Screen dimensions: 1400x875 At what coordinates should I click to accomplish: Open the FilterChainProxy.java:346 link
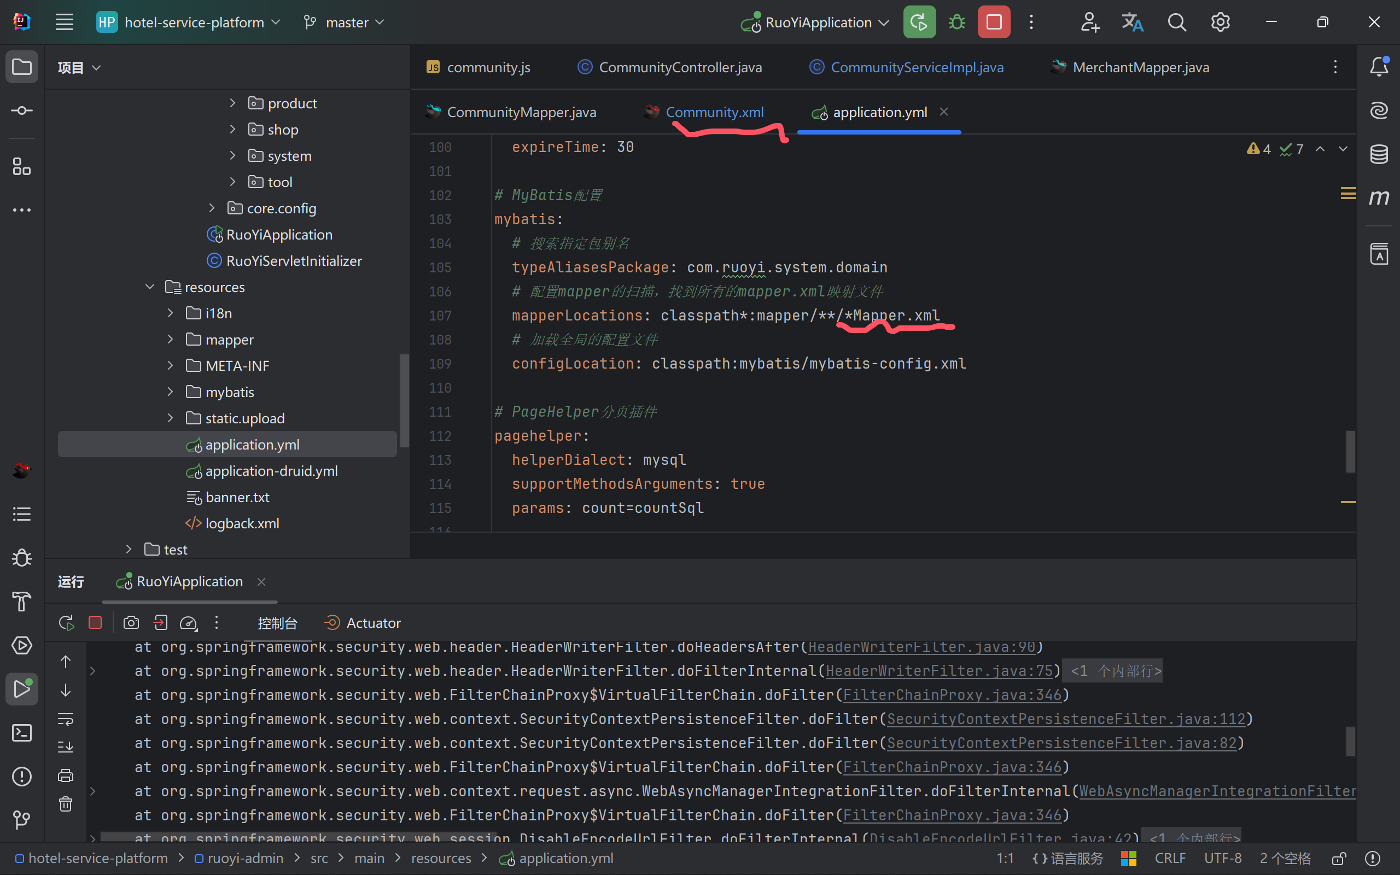952,695
